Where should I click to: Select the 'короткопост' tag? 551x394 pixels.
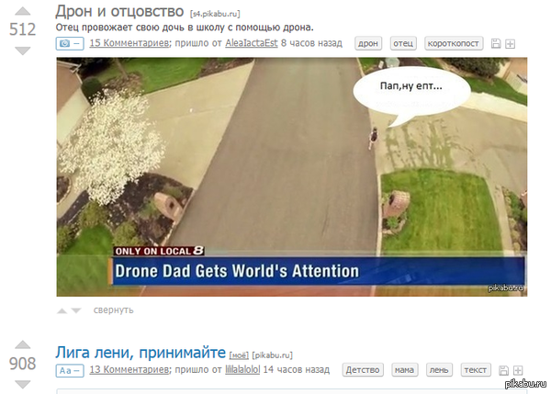455,43
